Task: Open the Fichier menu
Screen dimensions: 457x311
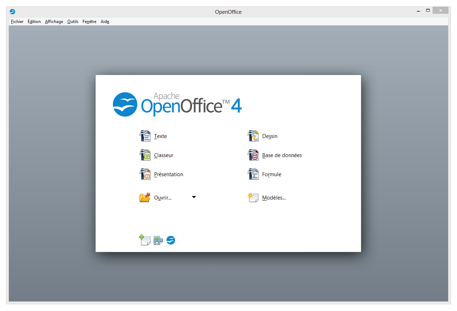Action: pyautogui.click(x=17, y=22)
